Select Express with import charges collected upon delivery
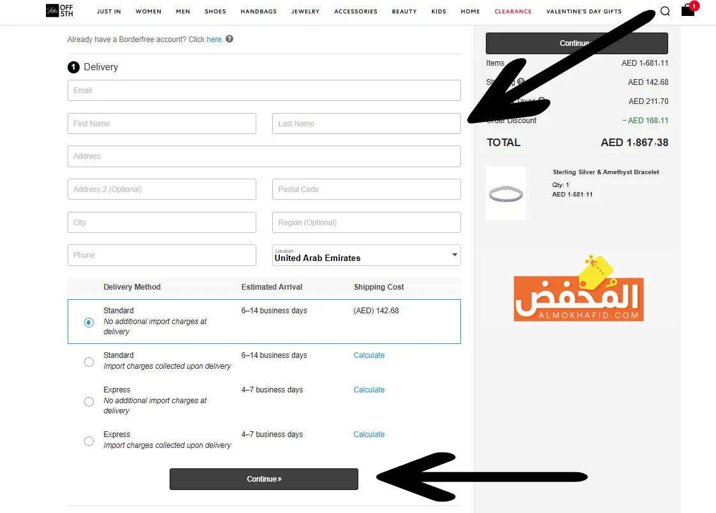Viewport: 716px width, 513px height. [x=89, y=442]
